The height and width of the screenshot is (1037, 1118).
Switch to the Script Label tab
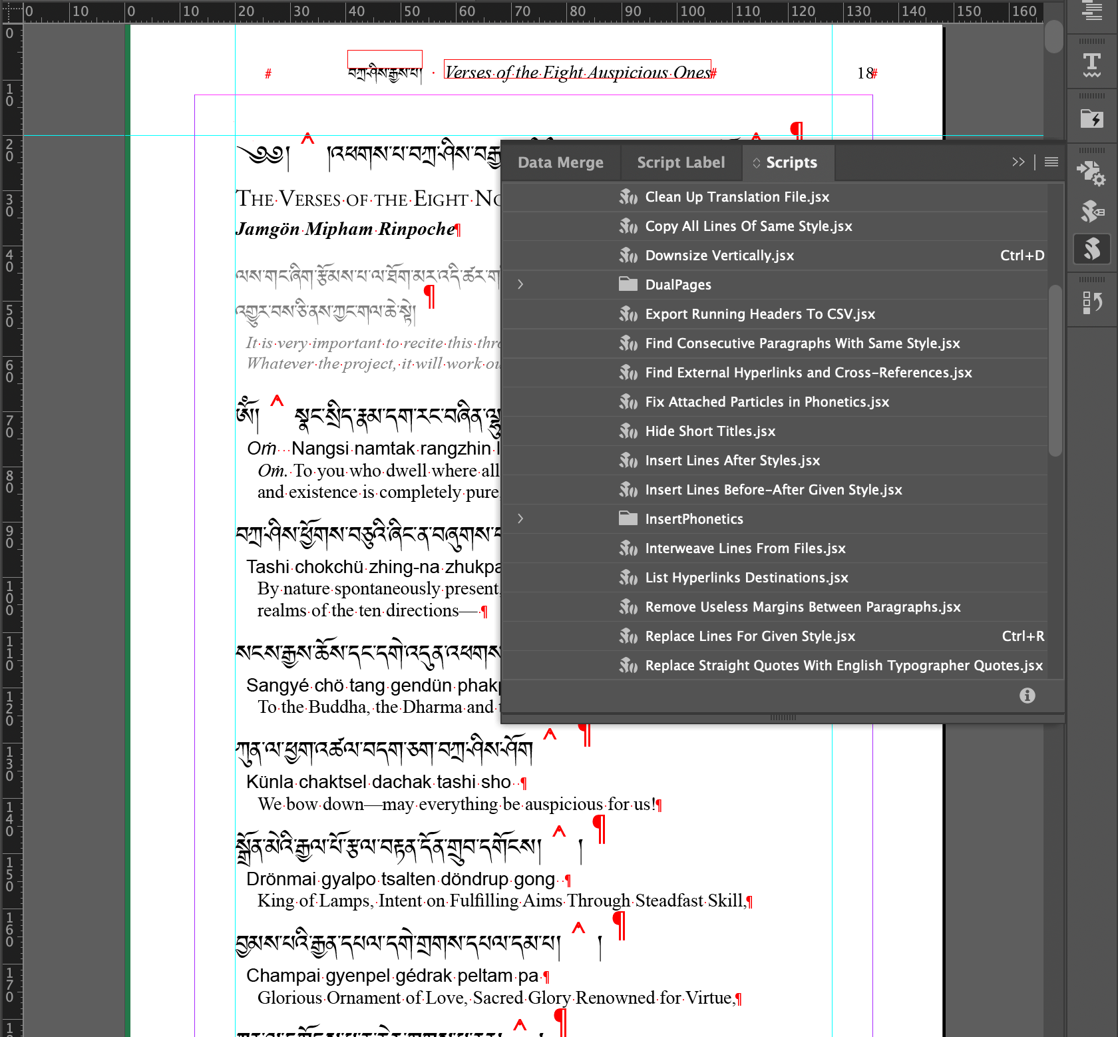[681, 162]
